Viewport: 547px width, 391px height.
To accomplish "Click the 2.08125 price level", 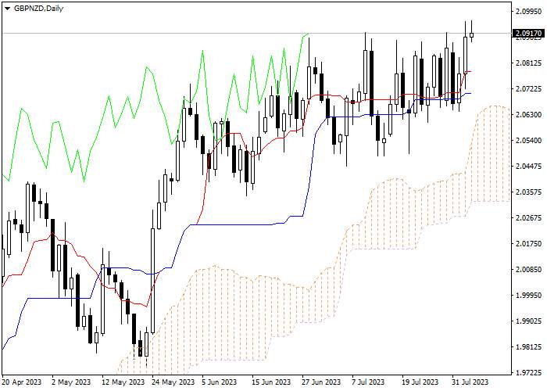I will pos(528,63).
